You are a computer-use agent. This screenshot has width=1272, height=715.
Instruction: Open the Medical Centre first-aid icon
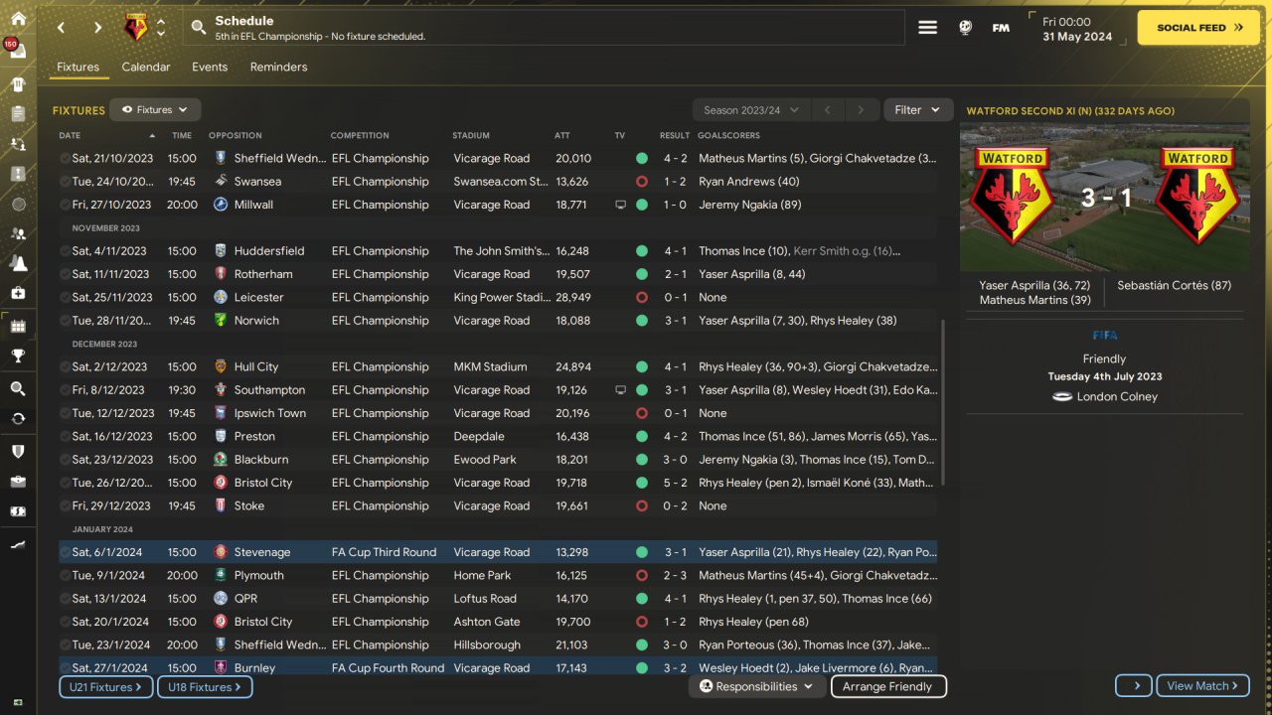[x=18, y=293]
